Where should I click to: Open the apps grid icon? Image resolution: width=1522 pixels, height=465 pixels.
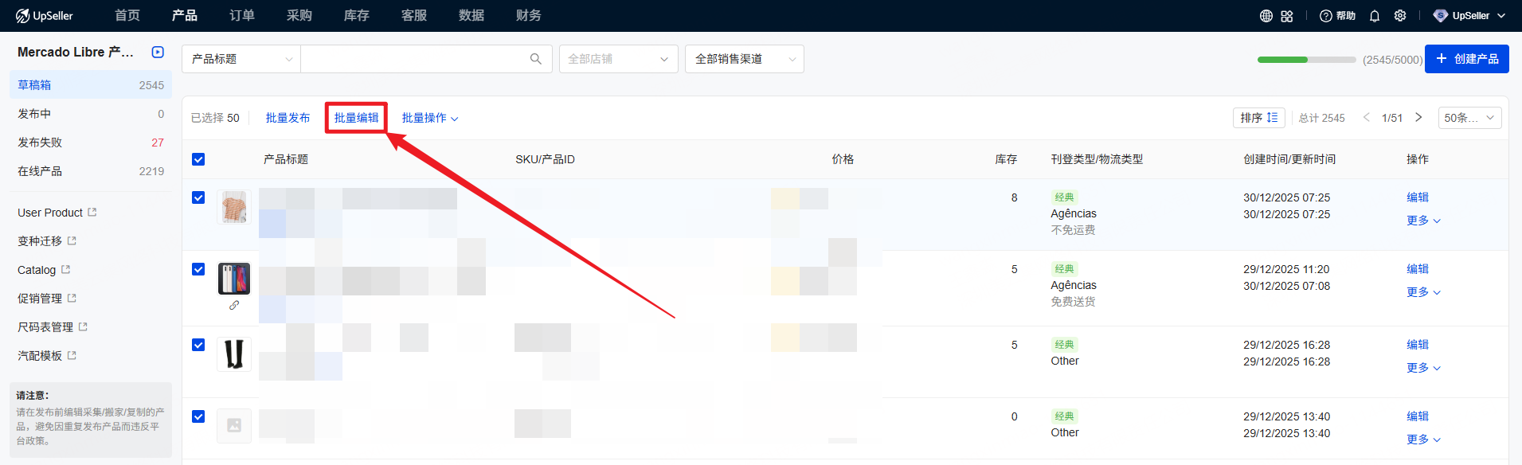[x=1287, y=16]
